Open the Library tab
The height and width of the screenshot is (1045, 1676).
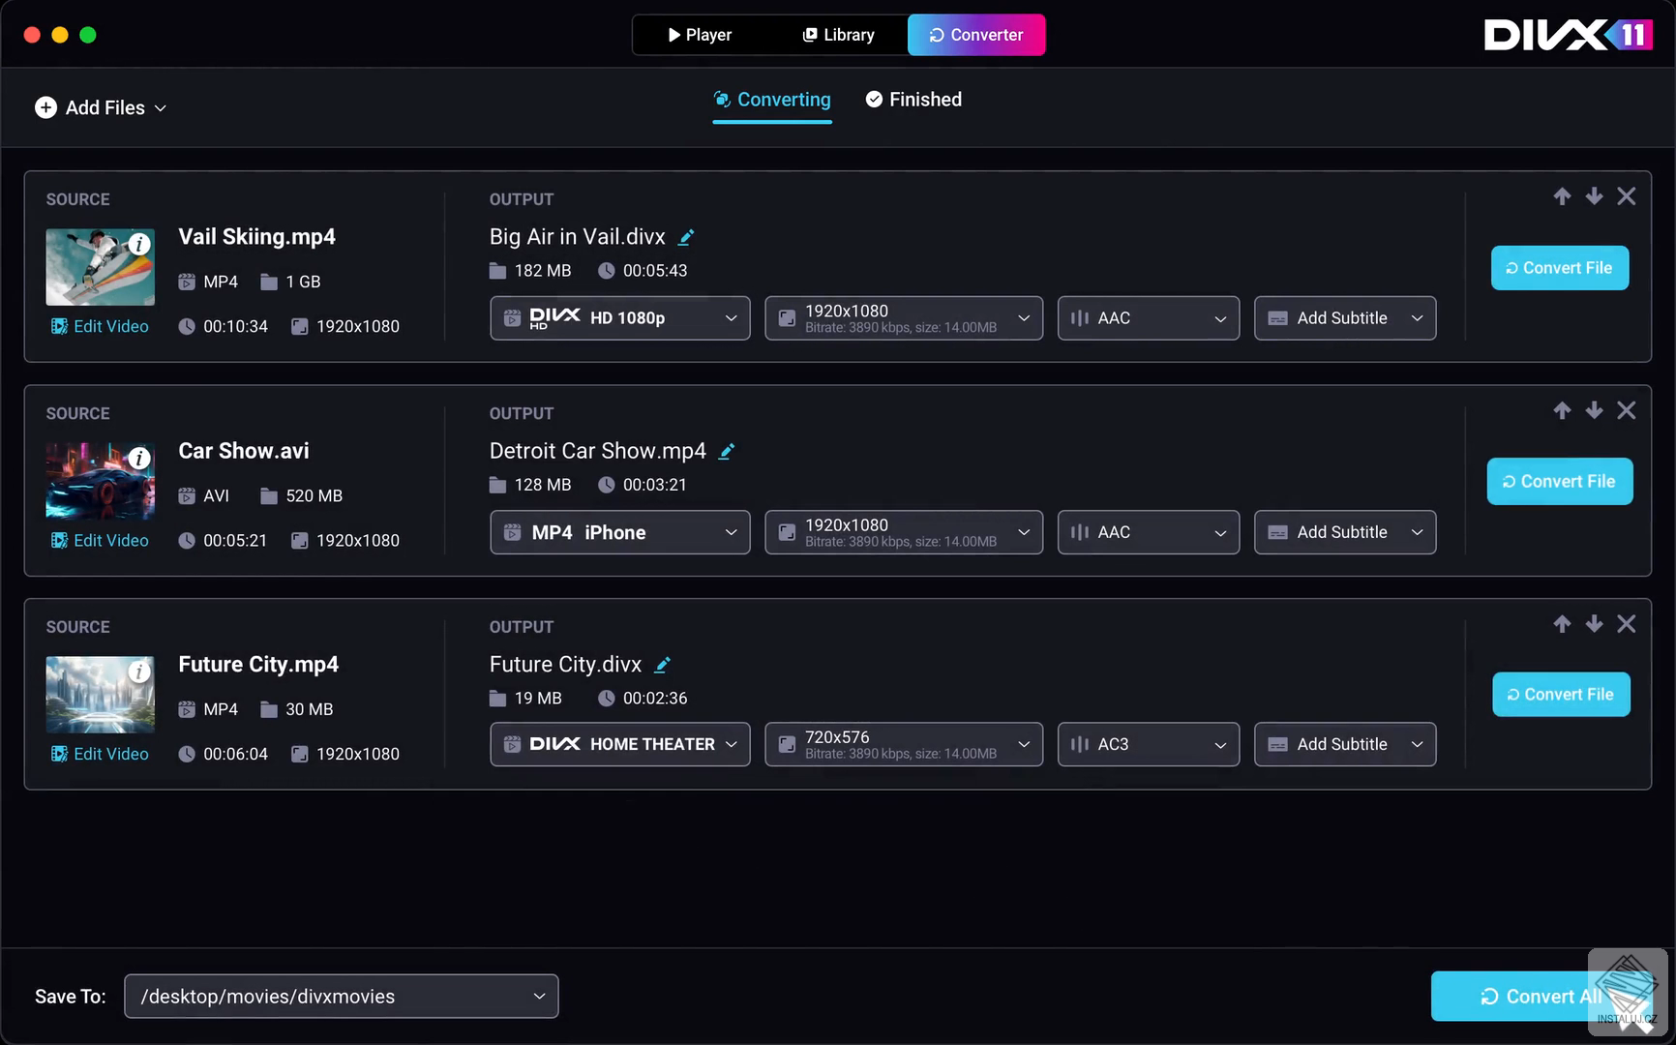pyautogui.click(x=838, y=35)
